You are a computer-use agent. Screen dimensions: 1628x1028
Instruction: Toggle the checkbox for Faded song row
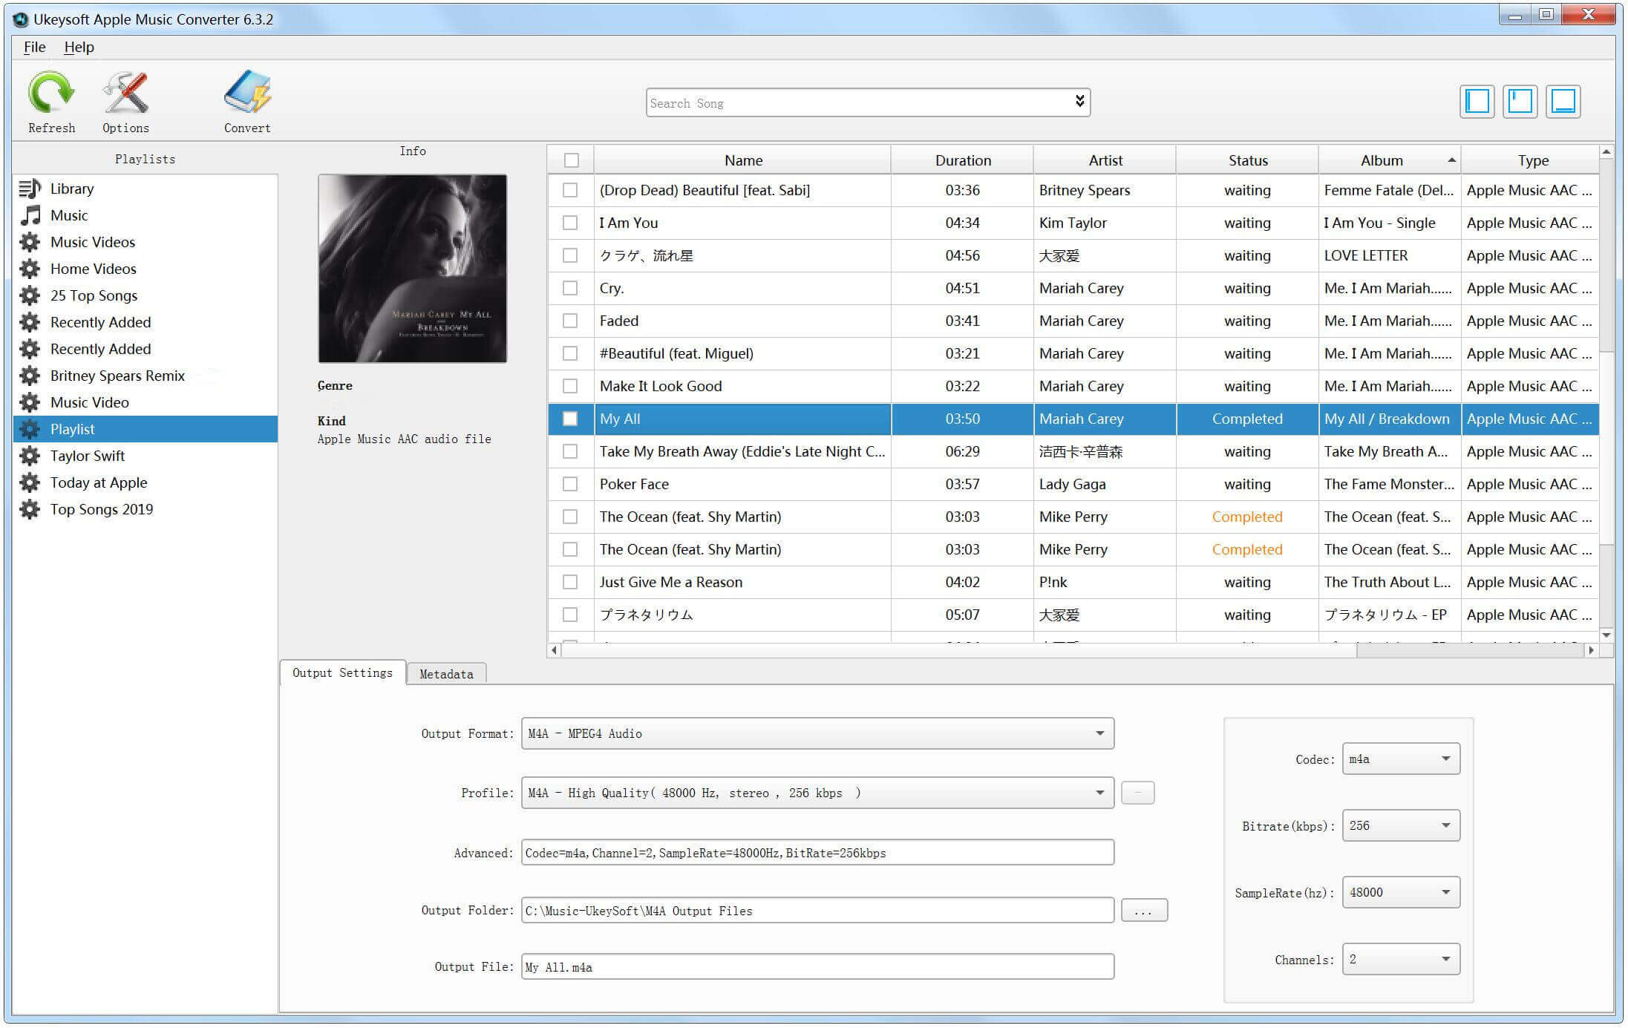[569, 320]
